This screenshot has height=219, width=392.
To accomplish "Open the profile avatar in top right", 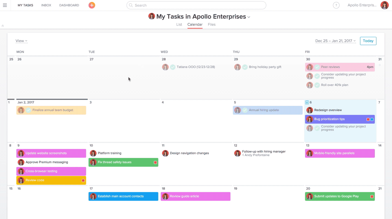I will [x=384, y=5].
